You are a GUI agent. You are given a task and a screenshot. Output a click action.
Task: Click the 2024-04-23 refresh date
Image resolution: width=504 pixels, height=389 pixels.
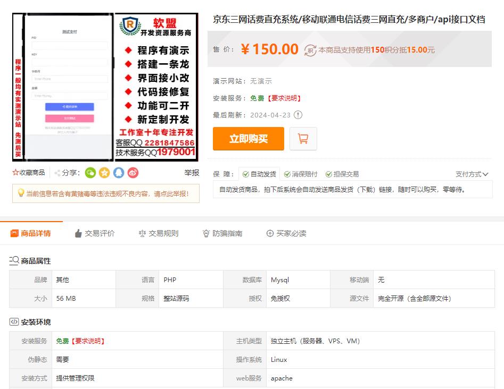coord(270,115)
